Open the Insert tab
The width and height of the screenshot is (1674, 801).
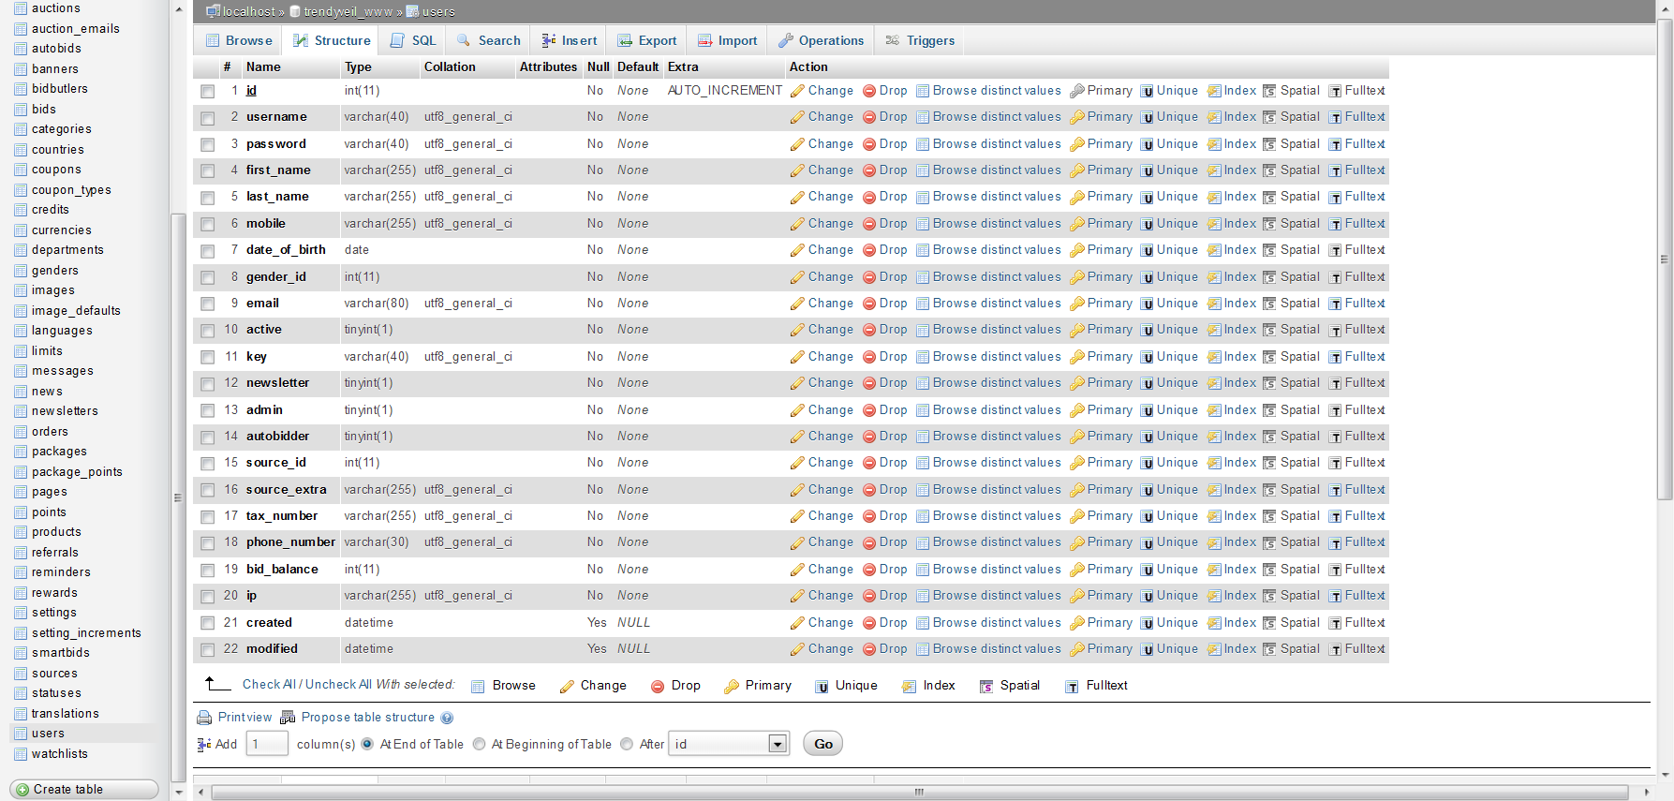(570, 40)
